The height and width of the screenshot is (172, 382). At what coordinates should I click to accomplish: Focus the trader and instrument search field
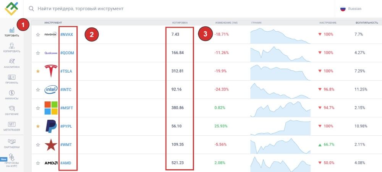[80, 9]
